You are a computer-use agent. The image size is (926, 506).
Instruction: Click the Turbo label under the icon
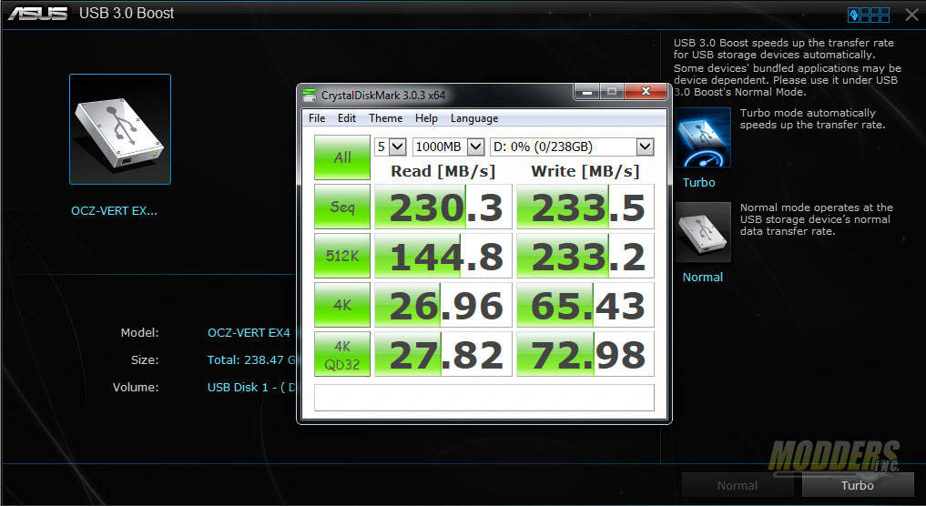click(x=698, y=182)
